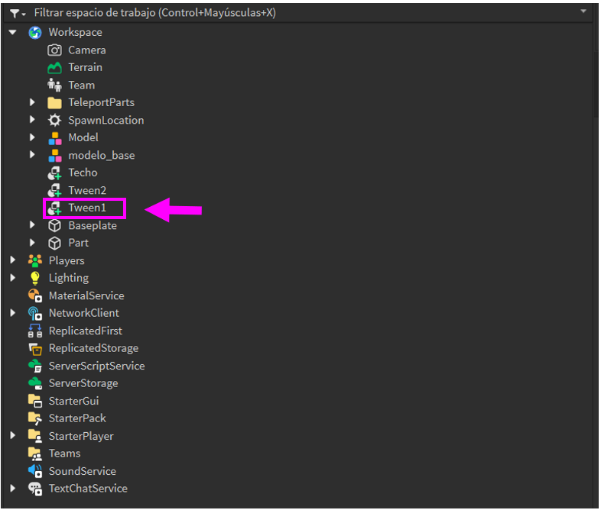Click the Camera icon
The width and height of the screenshot is (601, 510).
coord(54,50)
